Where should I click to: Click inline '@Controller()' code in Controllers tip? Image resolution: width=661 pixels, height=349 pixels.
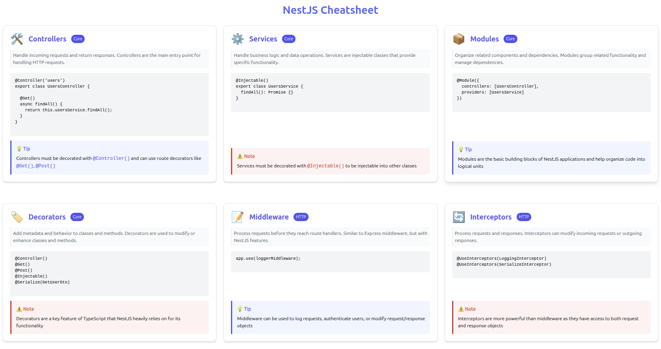pos(111,158)
